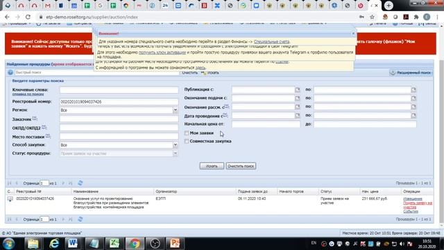444x250 pixels.
Task: Switch to the Gmail browser tab
Action: pyautogui.click(x=48, y=6)
